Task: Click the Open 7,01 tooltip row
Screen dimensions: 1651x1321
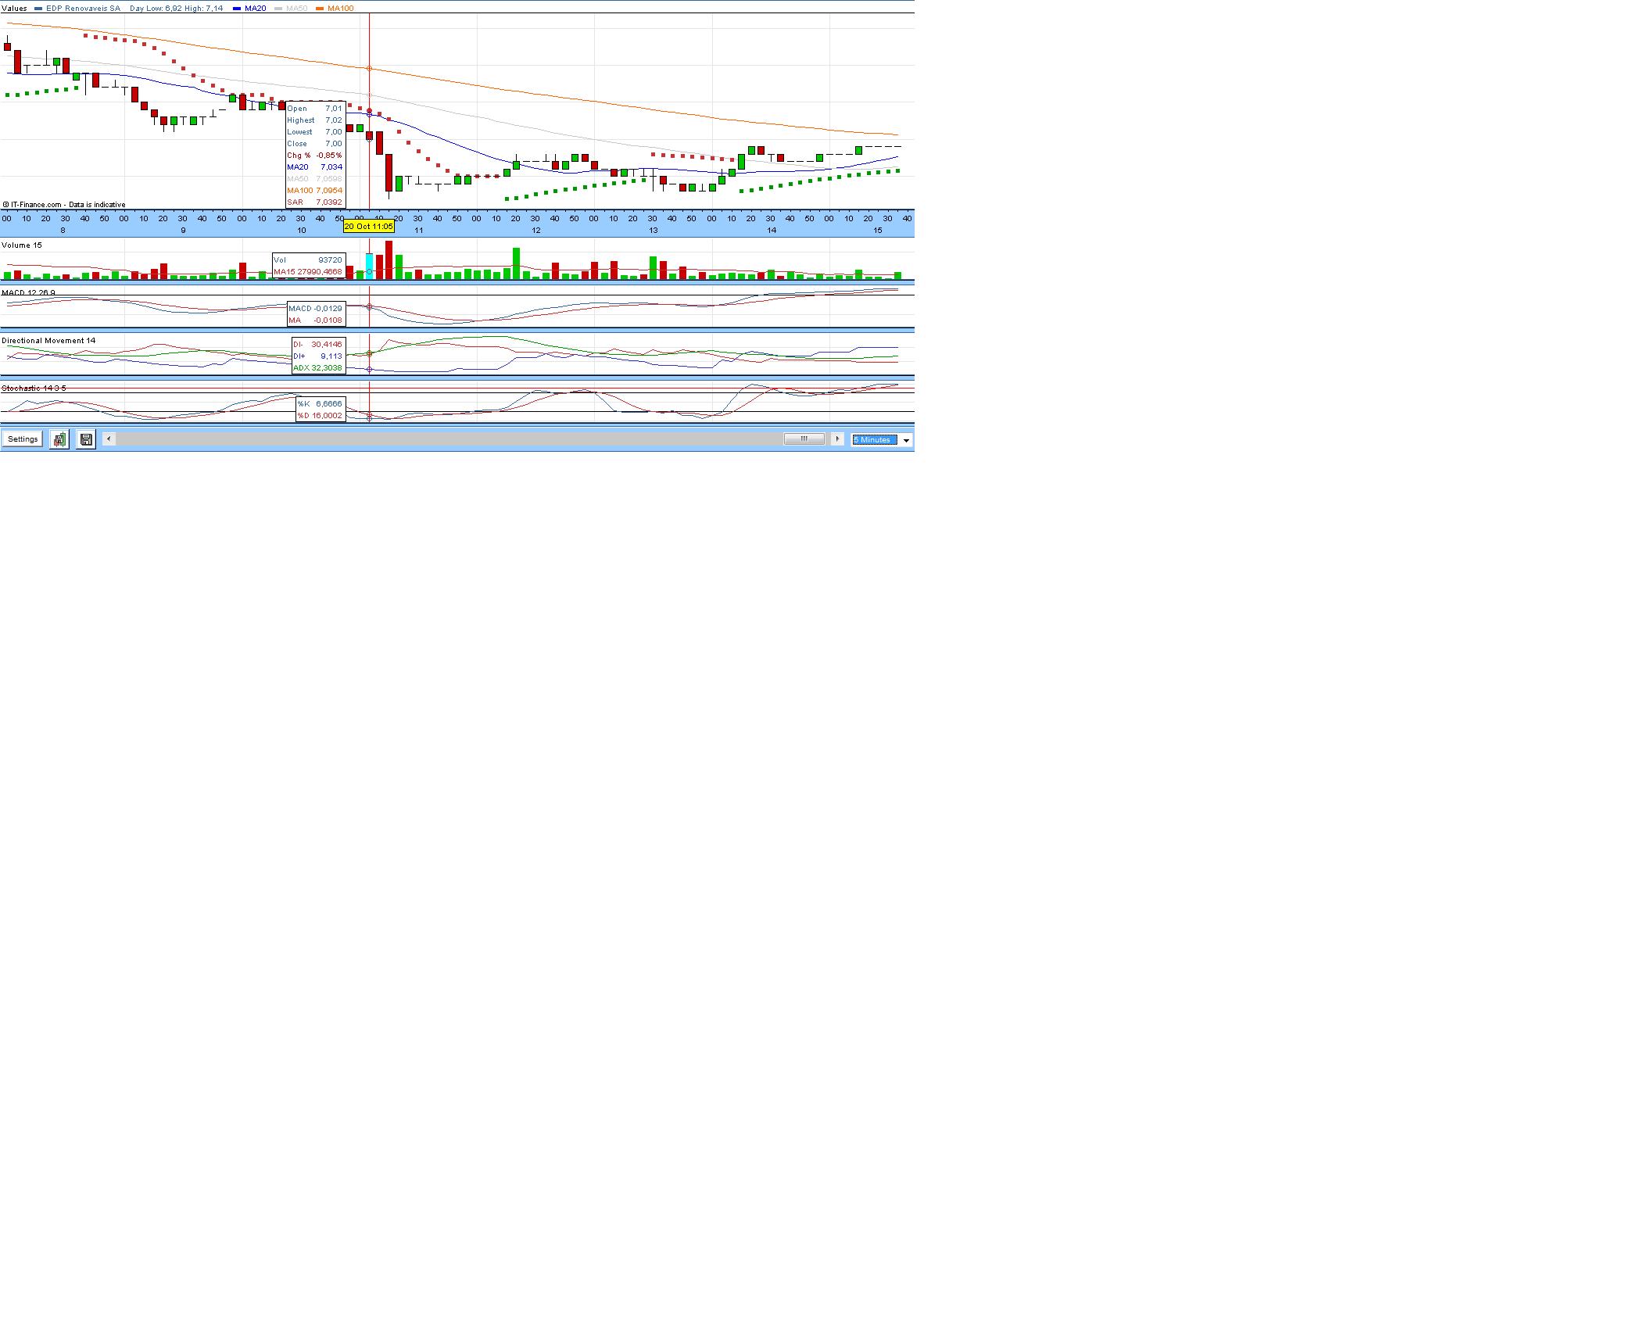Action: 314,109
